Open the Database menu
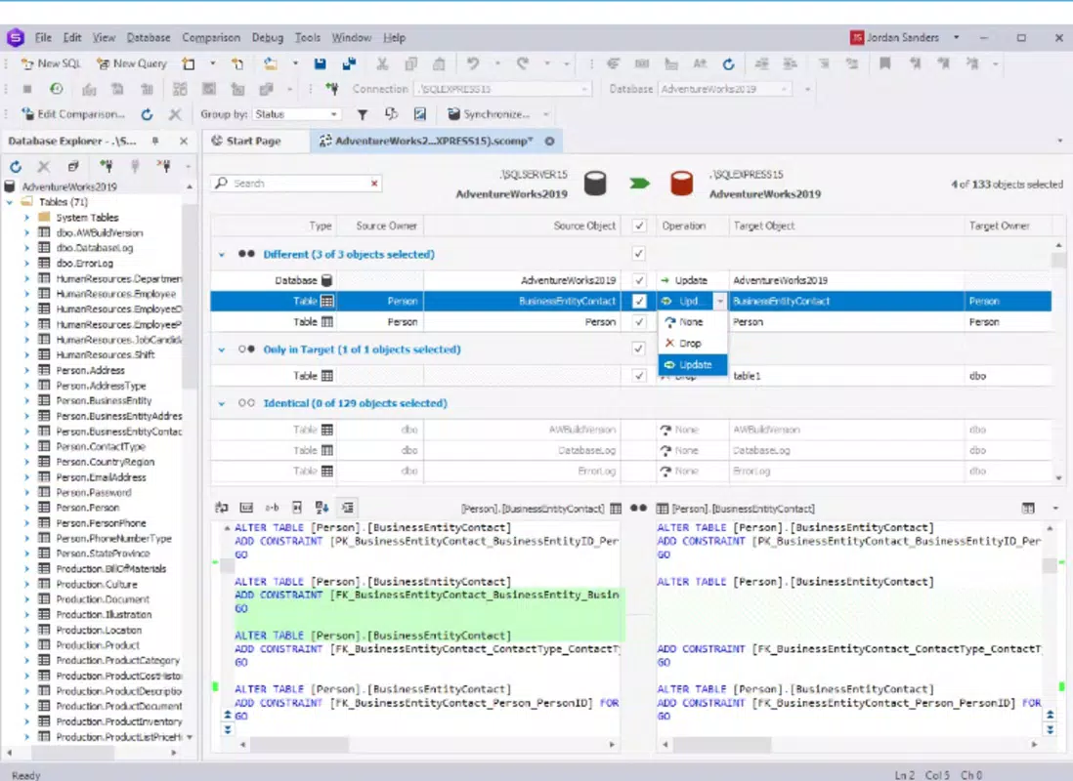Screen dimensions: 1073x781 tap(149, 38)
